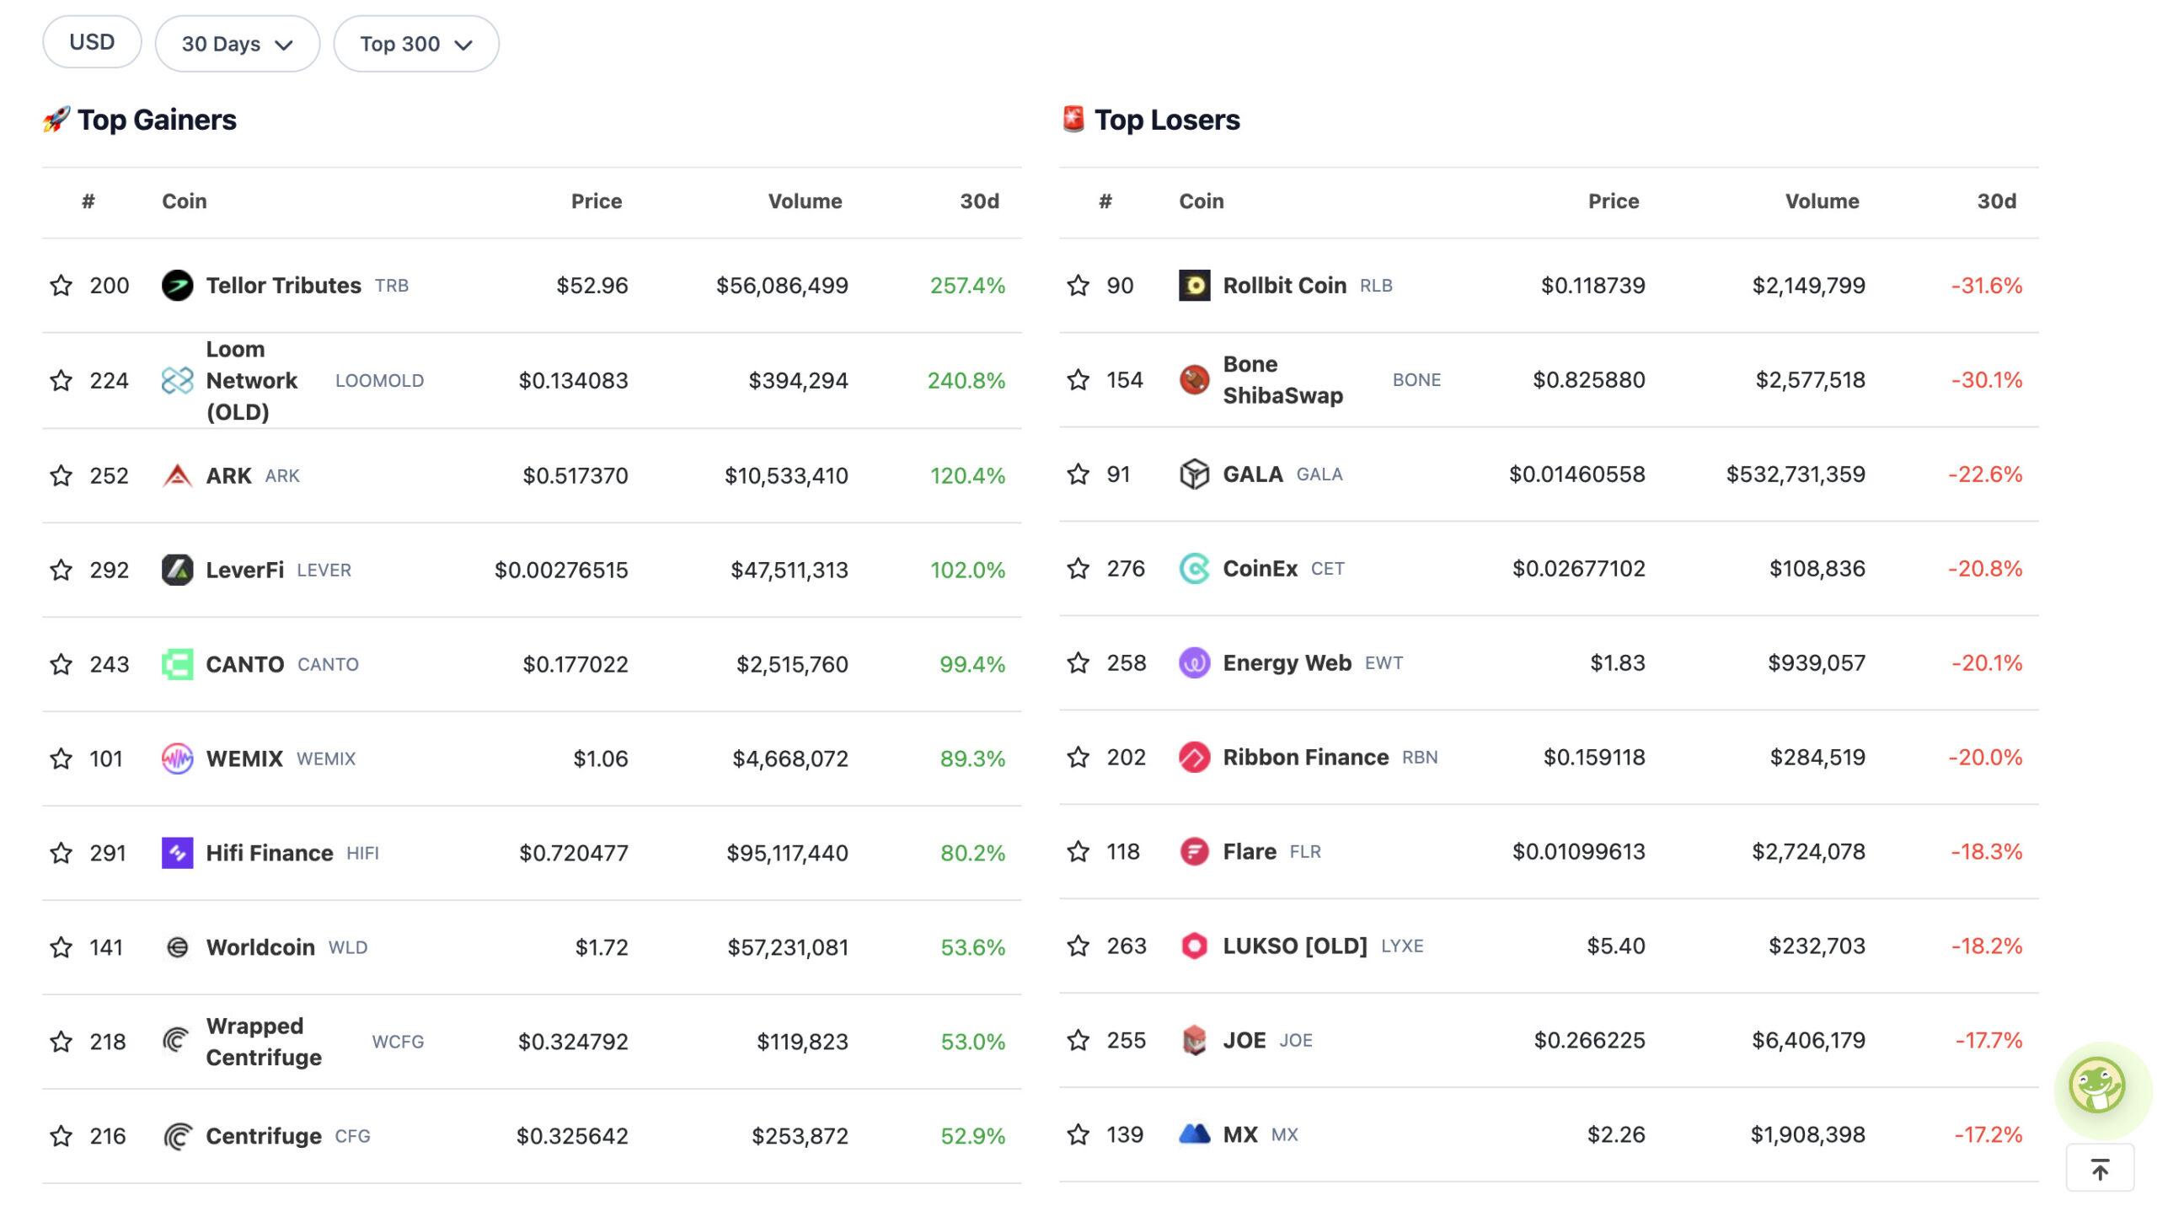The image size is (2157, 1206).
Task: Star the ARK coin row
Action: [x=61, y=476]
